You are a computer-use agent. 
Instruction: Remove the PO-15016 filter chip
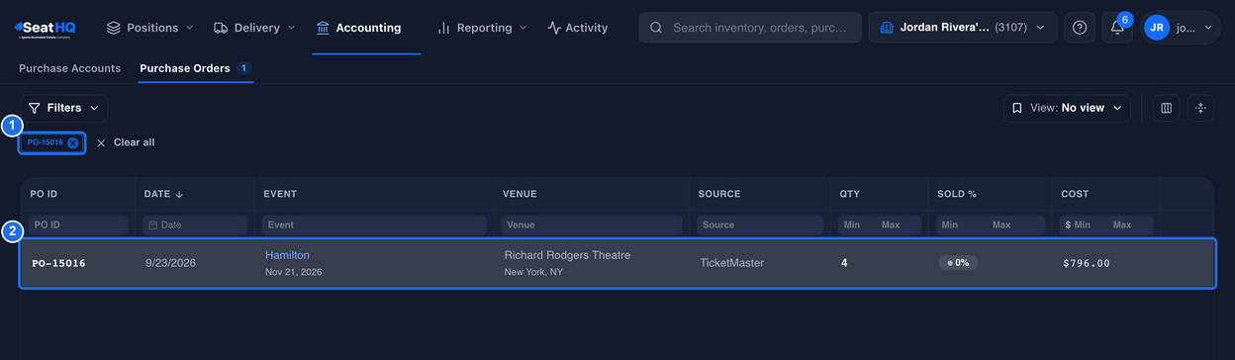coord(72,142)
